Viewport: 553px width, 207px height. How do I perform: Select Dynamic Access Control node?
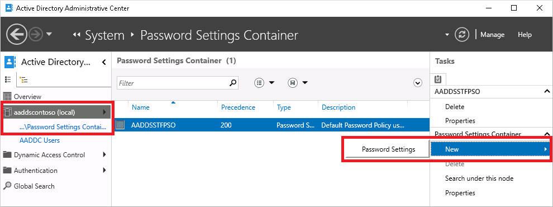(49, 155)
